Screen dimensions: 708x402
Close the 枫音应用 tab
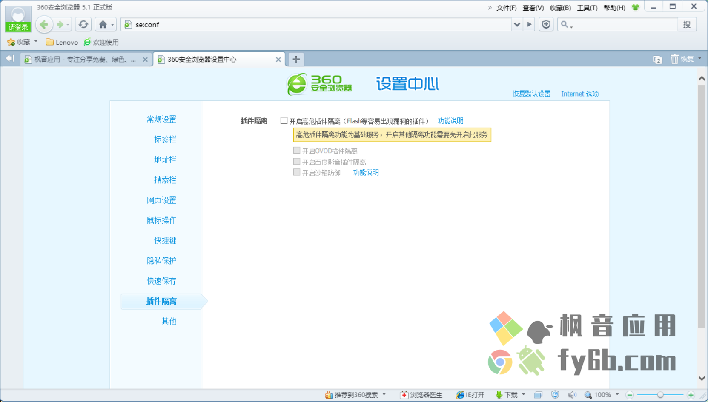point(145,60)
